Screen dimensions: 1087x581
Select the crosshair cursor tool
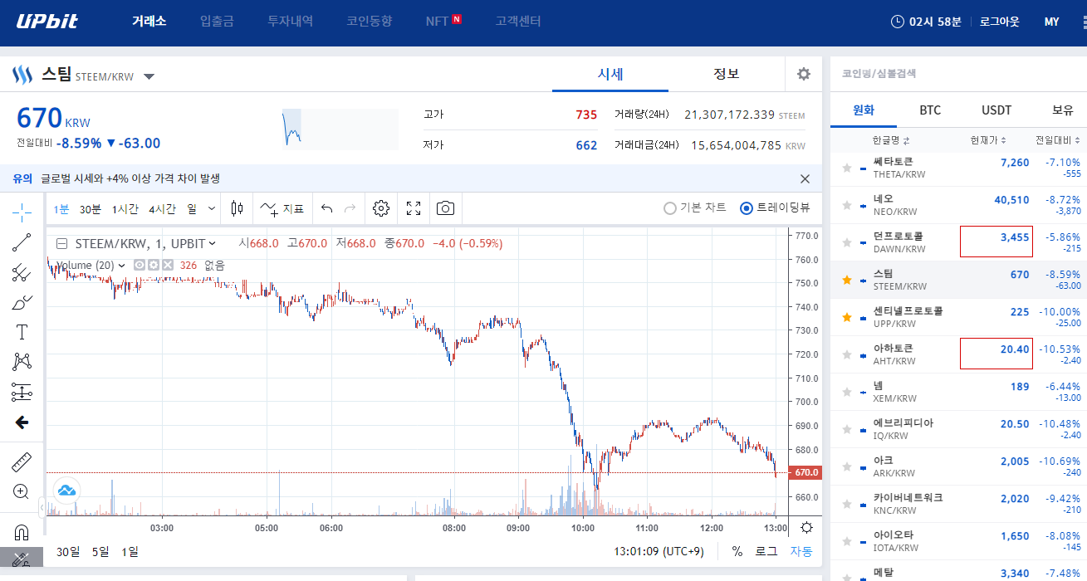[x=22, y=212]
